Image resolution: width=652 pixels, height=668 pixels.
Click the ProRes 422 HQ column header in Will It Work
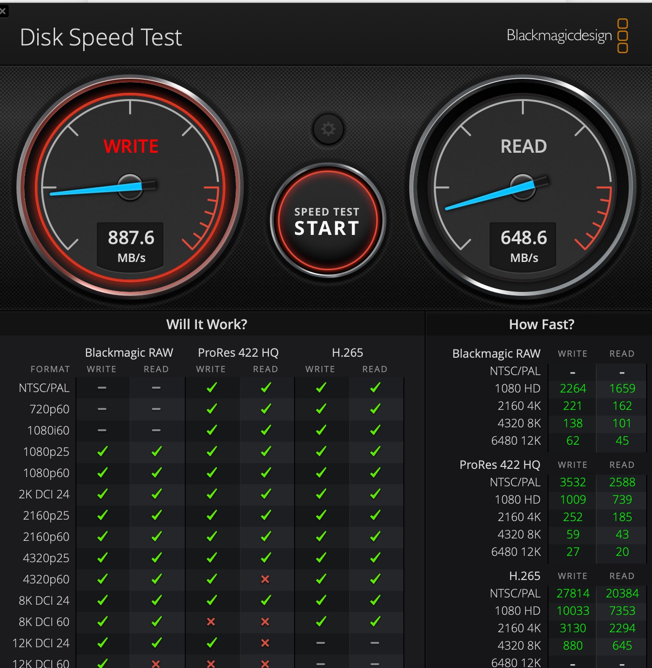(x=238, y=353)
